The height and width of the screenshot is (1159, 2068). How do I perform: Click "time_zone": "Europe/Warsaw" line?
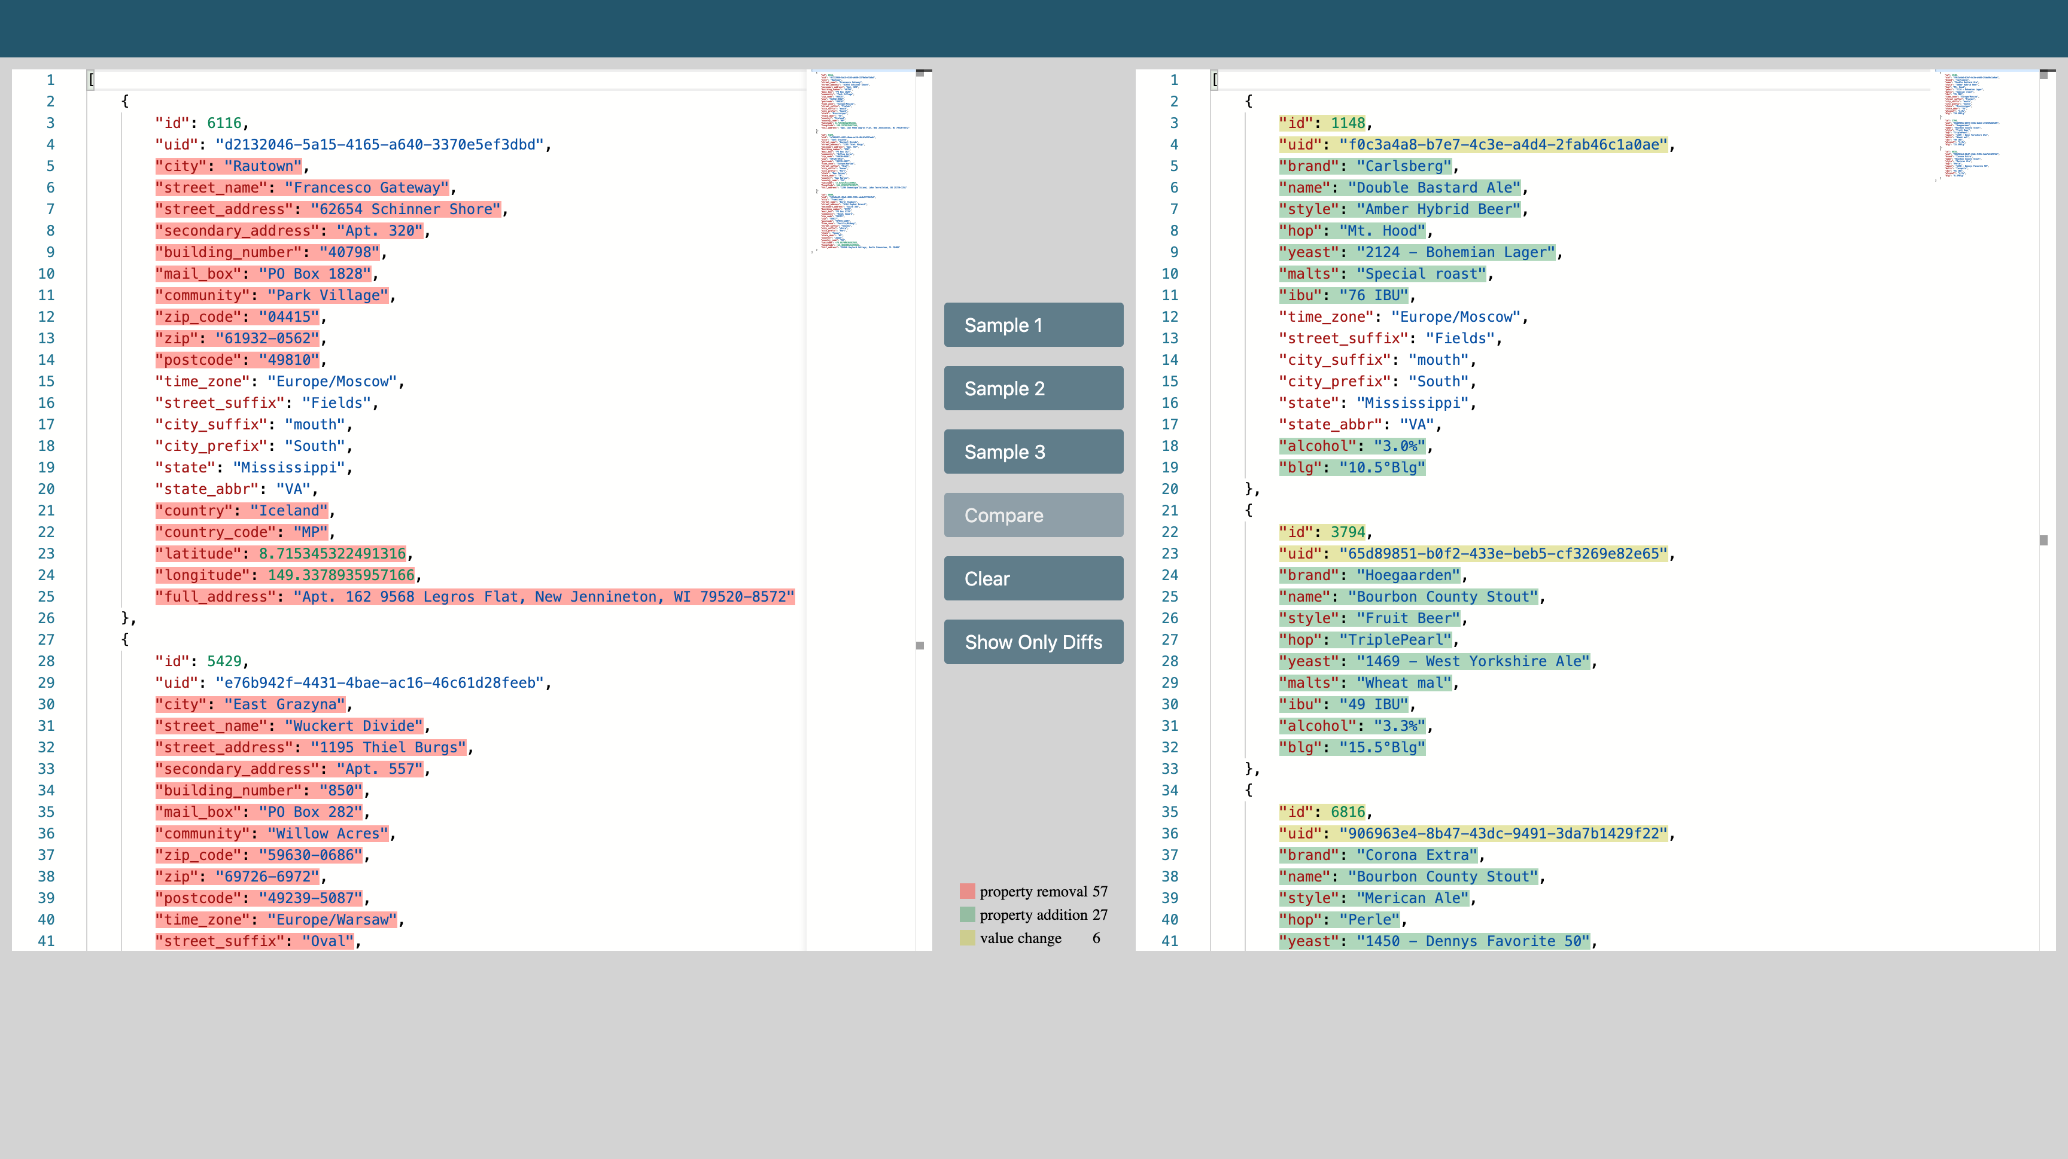click(x=277, y=920)
